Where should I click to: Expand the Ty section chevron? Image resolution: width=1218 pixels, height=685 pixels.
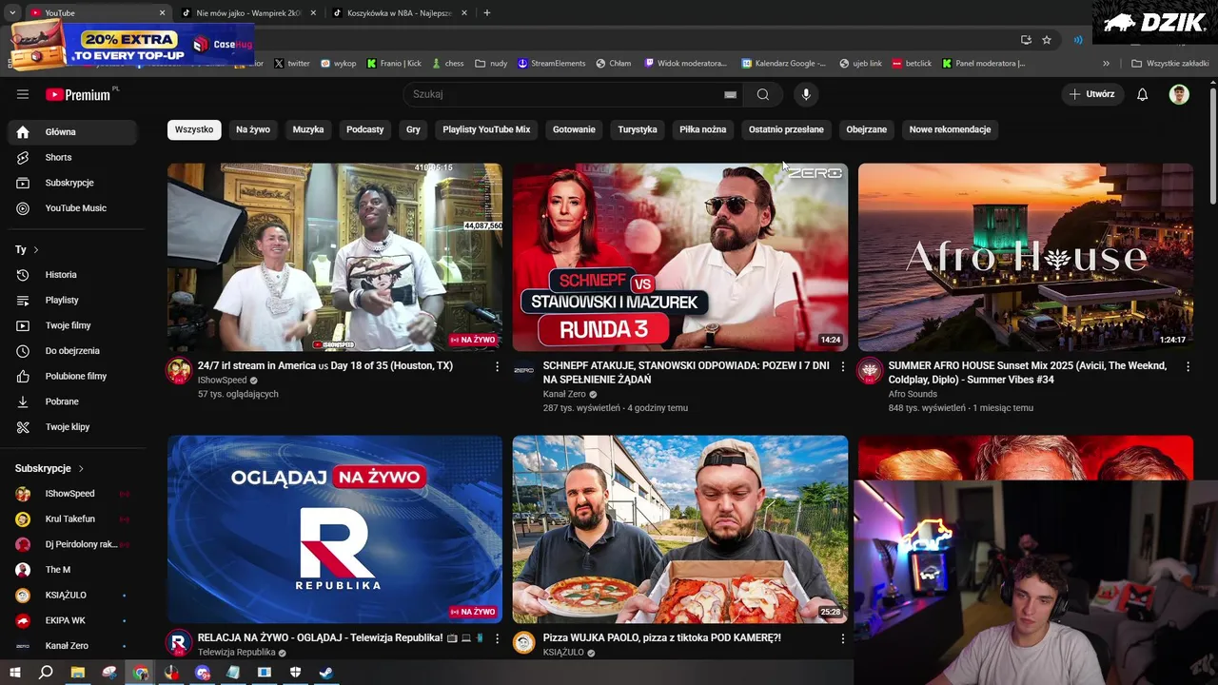[x=36, y=249]
